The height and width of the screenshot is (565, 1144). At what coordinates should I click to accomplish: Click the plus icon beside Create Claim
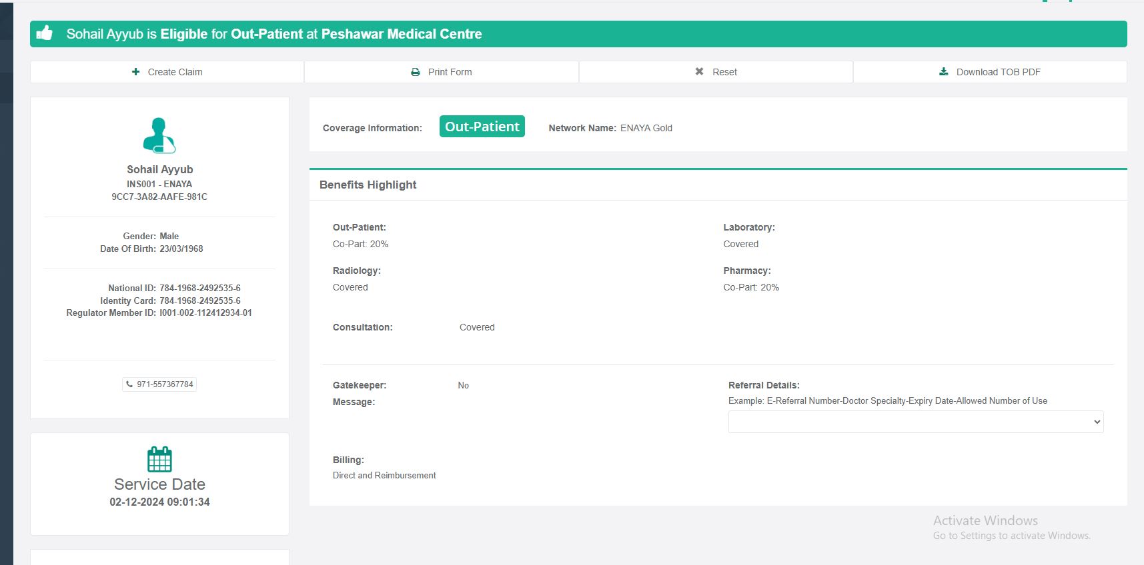tap(136, 72)
